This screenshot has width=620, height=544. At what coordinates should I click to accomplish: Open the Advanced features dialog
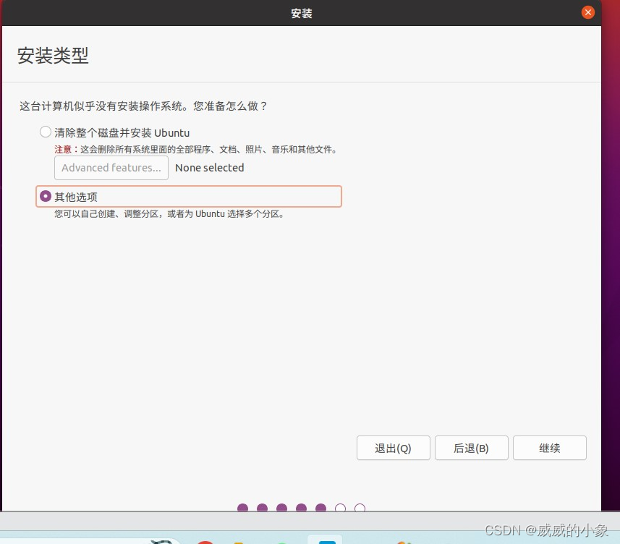pyautogui.click(x=111, y=168)
